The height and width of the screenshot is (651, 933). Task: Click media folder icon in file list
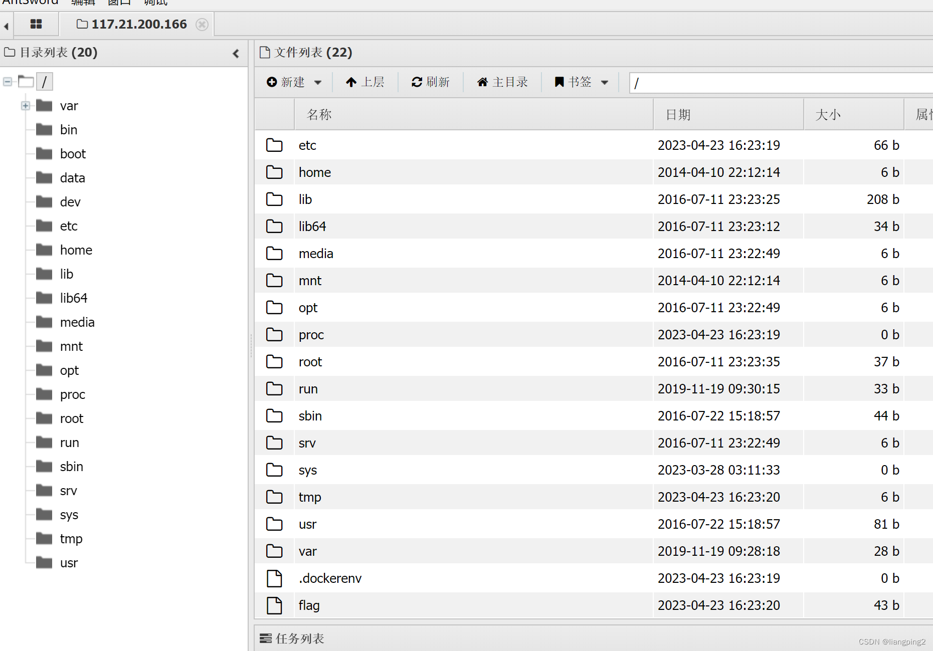(274, 253)
